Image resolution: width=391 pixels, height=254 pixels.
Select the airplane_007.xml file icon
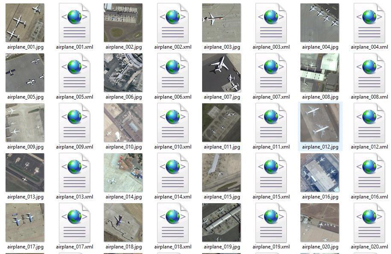(x=271, y=73)
